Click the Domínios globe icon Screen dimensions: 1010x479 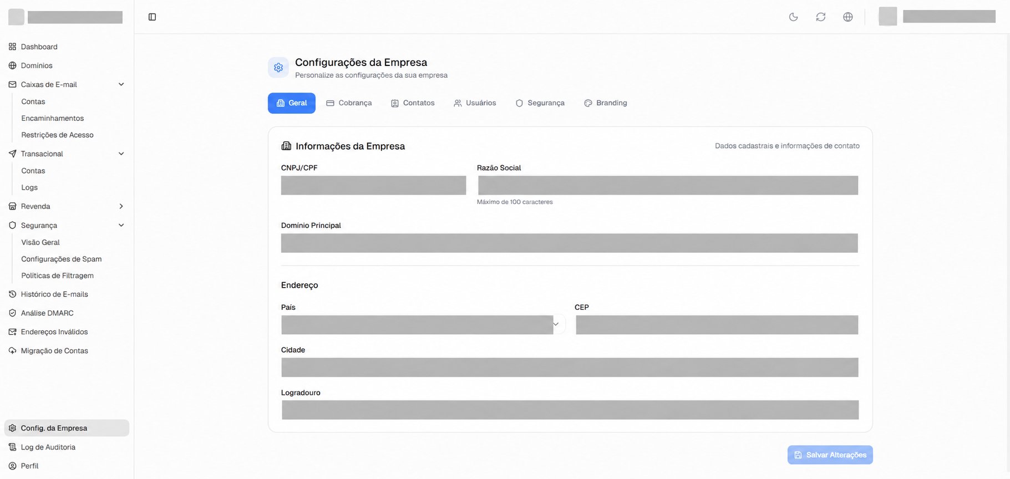click(x=12, y=65)
